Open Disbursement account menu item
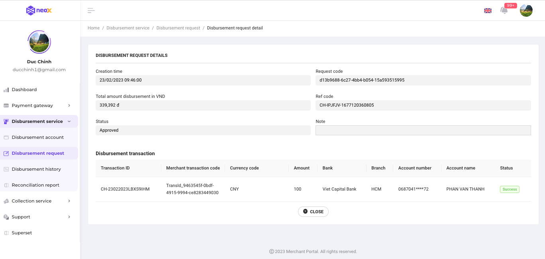 [x=38, y=137]
